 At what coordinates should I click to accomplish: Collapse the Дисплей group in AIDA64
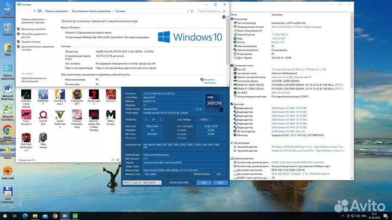[x=232, y=104]
